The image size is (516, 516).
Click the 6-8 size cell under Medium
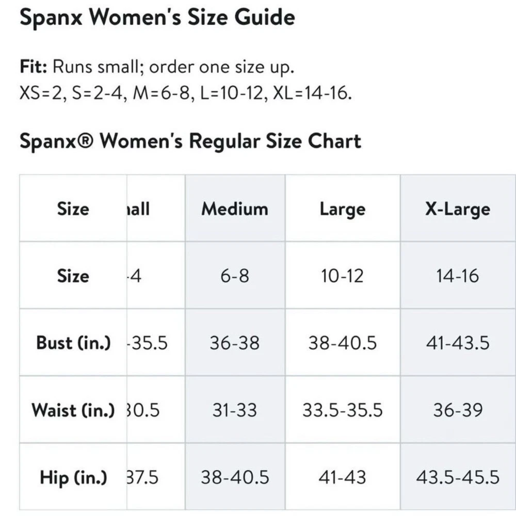[x=235, y=276]
